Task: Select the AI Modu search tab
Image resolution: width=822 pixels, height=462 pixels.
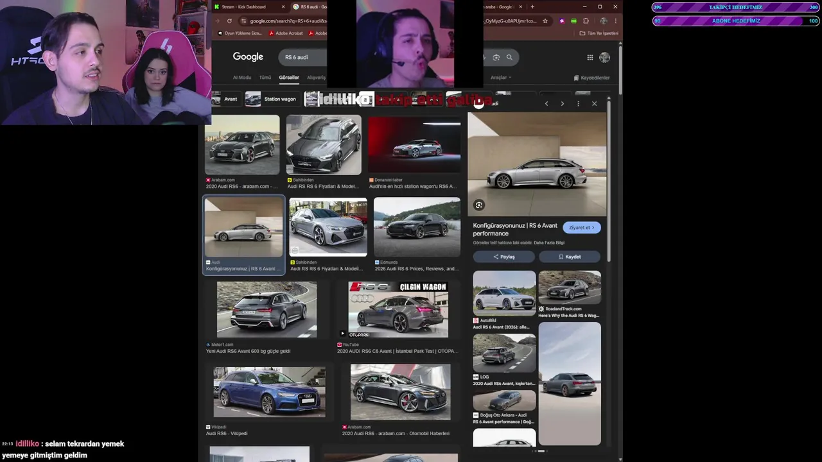Action: click(x=242, y=78)
